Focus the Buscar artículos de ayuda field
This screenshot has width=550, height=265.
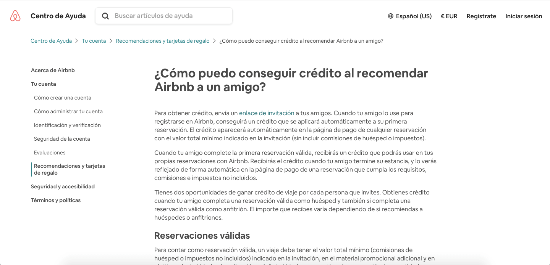tap(164, 16)
